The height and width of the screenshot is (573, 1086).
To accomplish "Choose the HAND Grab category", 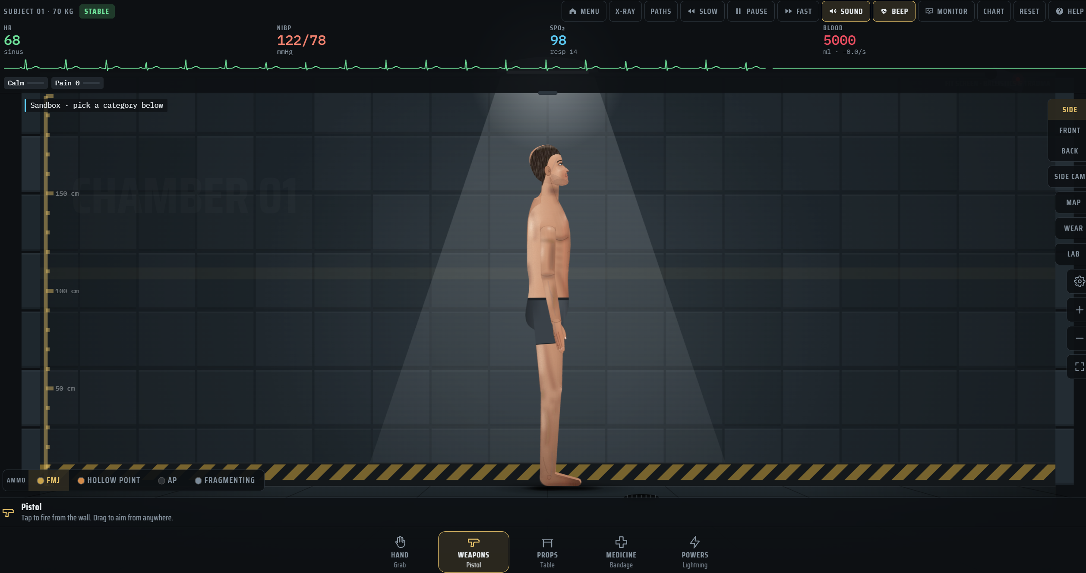I will tap(400, 552).
